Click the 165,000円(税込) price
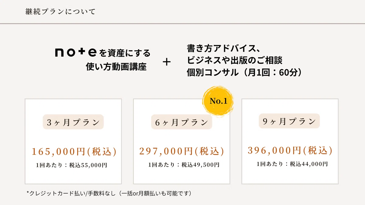Screen dimensions: 365x205 pos(74,152)
